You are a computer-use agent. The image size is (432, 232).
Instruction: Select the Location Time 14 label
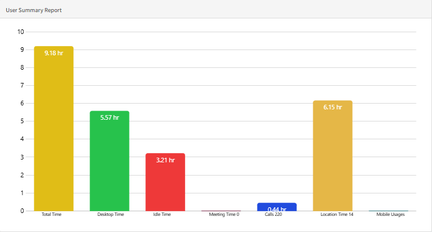[x=337, y=215]
